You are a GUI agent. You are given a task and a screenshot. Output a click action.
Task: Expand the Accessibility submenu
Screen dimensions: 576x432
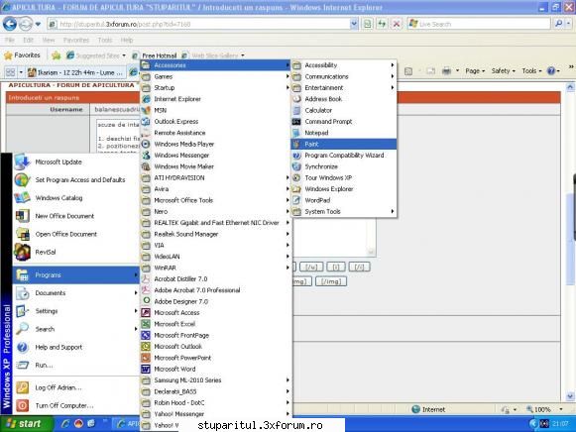coord(343,65)
